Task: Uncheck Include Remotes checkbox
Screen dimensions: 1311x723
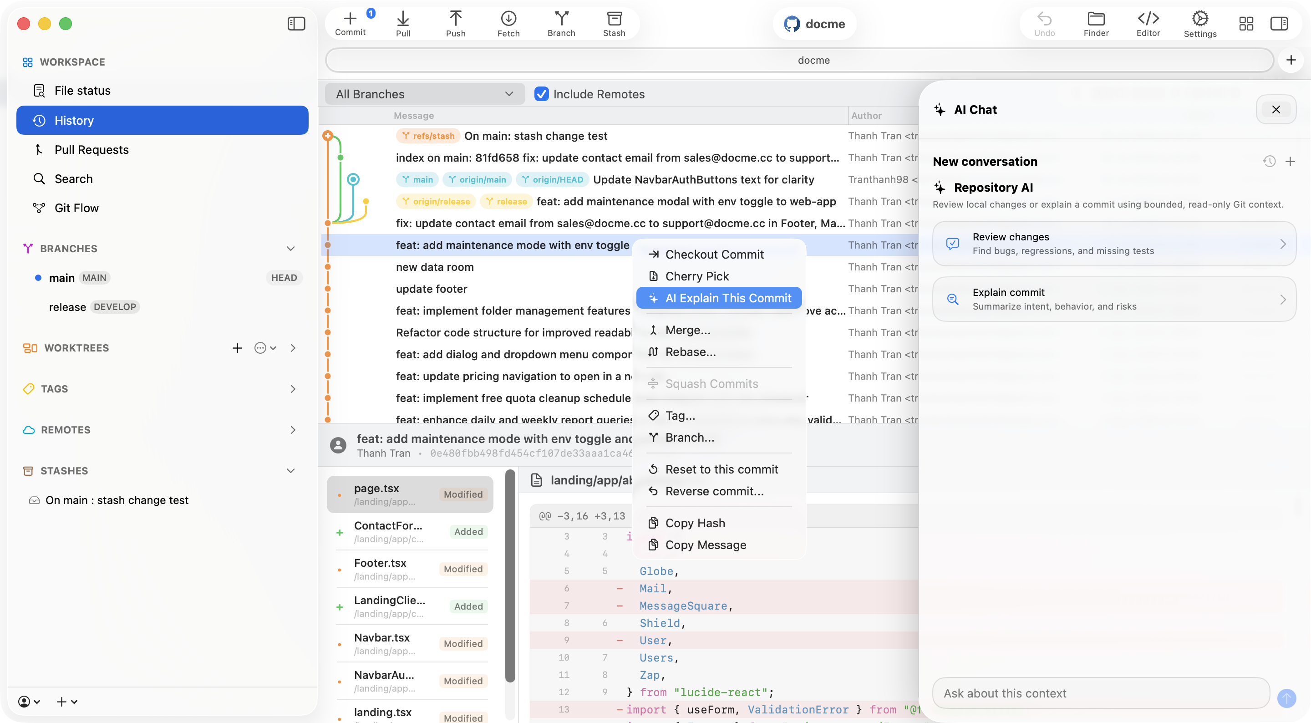Action: [542, 94]
